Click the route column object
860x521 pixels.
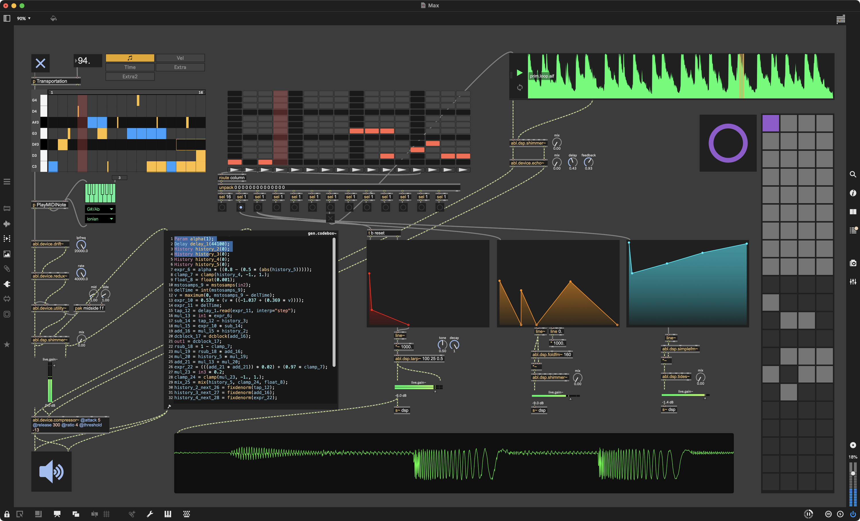(x=231, y=178)
